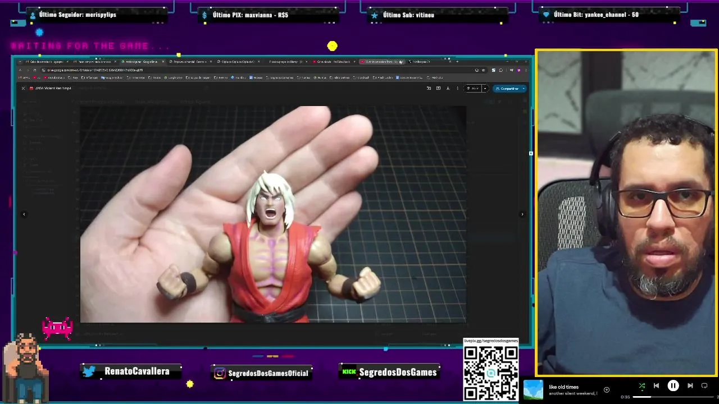Screen dimensions: 719x404
Task: Expand the Compartilhar dropdown arrow
Action: [524, 88]
